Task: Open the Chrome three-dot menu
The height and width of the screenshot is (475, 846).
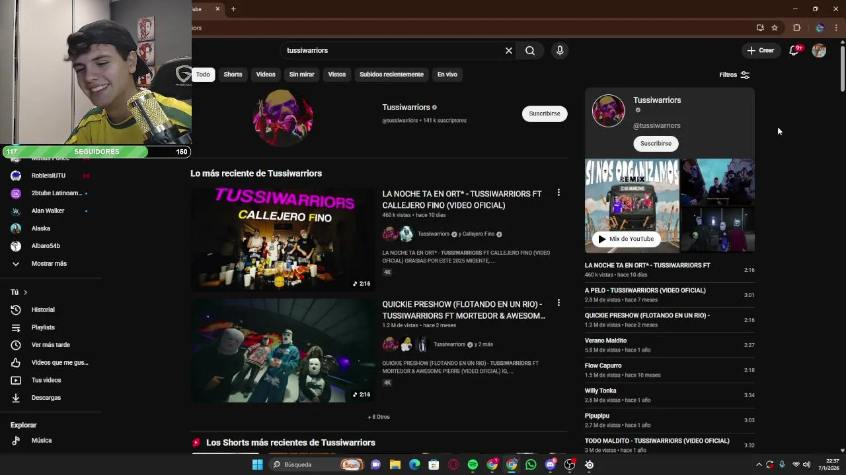Action: pos(836,28)
